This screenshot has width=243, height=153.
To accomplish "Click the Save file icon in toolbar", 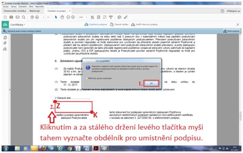I will click(x=5, y=17).
